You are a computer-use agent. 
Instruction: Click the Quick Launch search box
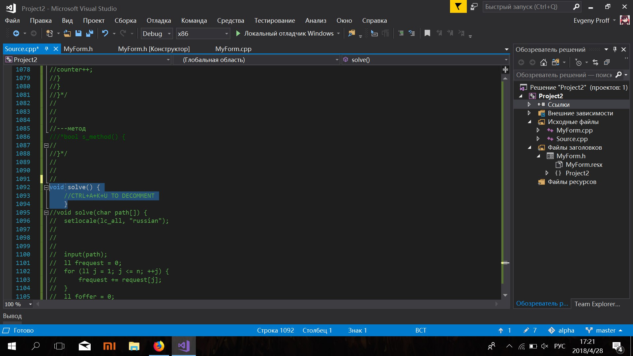point(531,7)
